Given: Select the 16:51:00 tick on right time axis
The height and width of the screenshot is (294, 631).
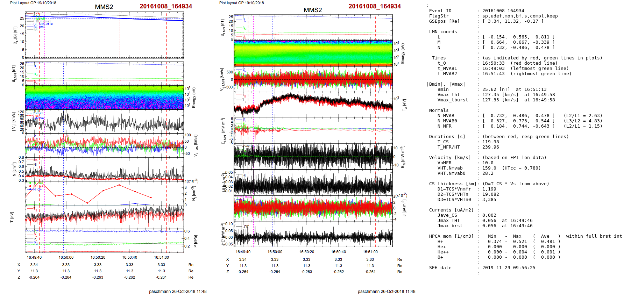Looking at the screenshot, I should pyautogui.click(x=370, y=252).
